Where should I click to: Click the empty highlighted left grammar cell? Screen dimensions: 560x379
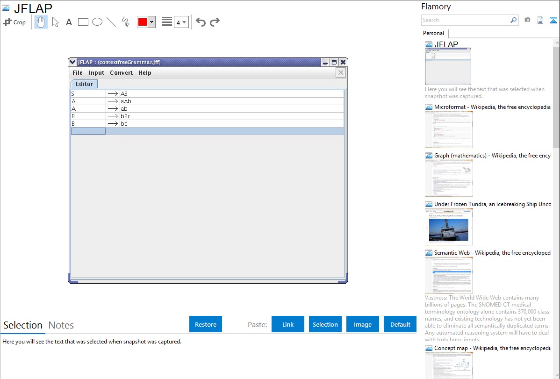click(88, 131)
